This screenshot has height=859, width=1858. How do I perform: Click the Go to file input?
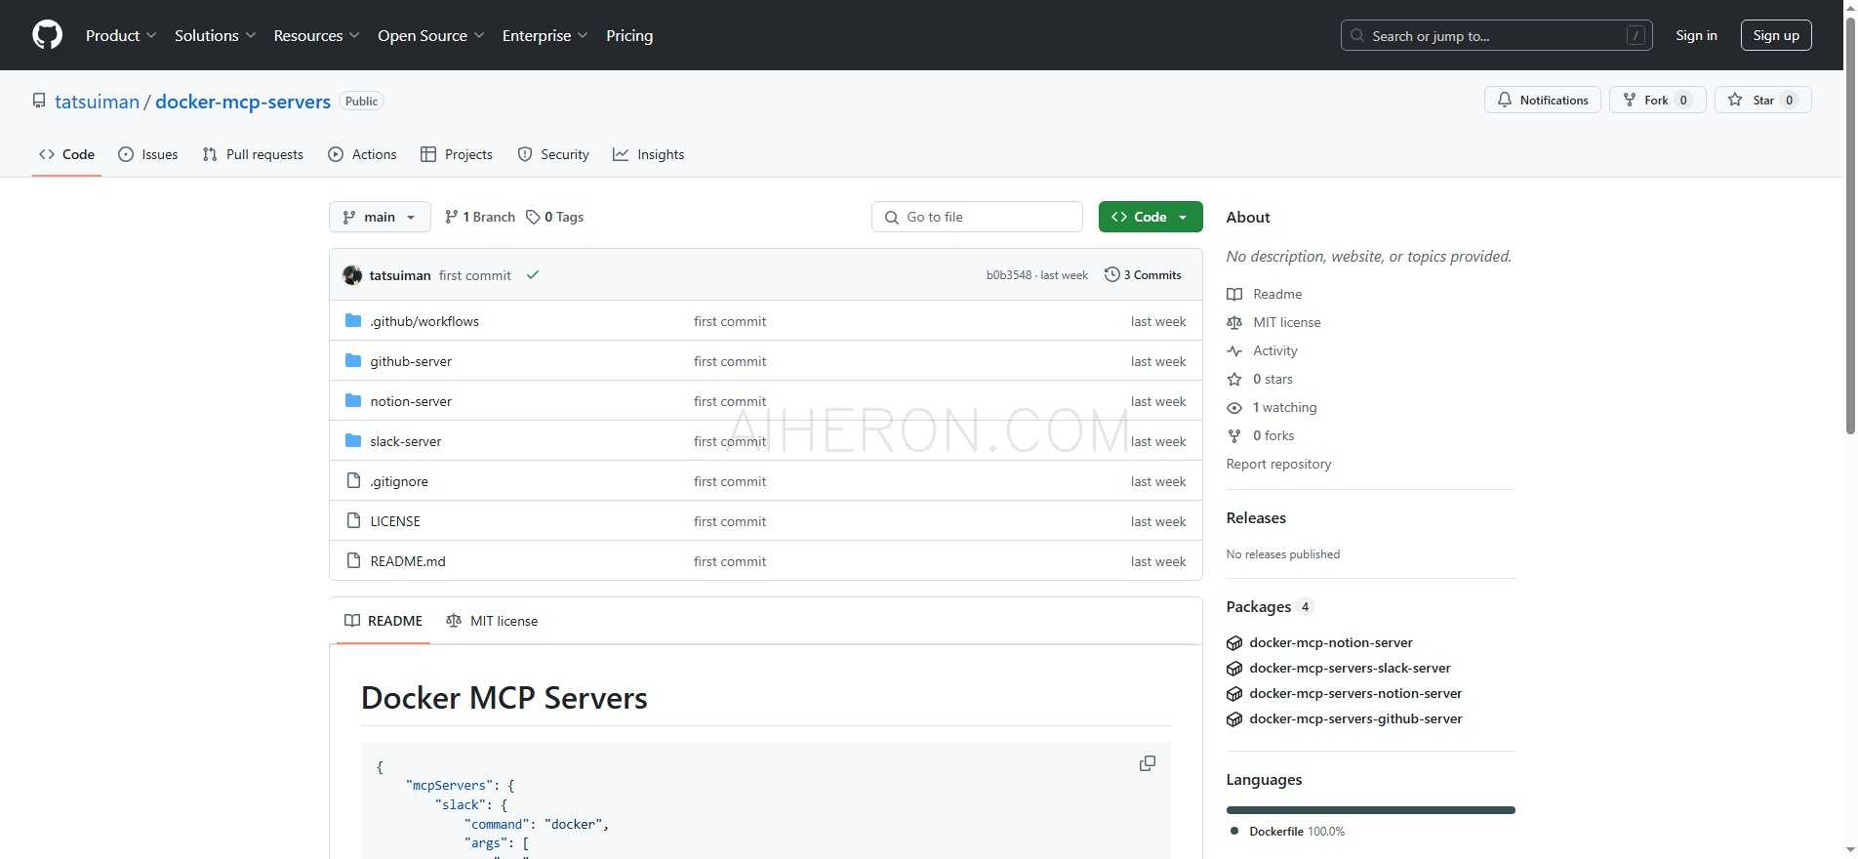(x=977, y=217)
